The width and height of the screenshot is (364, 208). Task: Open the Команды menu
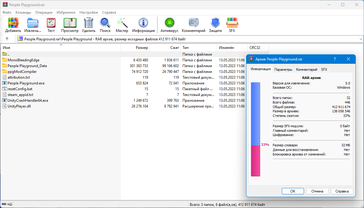pyautogui.click(x=23, y=12)
